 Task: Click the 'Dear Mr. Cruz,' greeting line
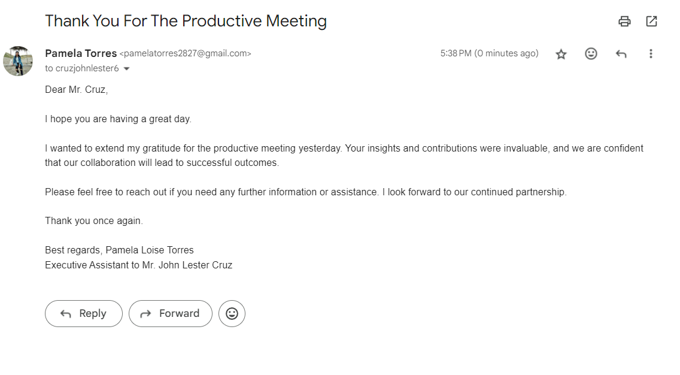(x=76, y=90)
